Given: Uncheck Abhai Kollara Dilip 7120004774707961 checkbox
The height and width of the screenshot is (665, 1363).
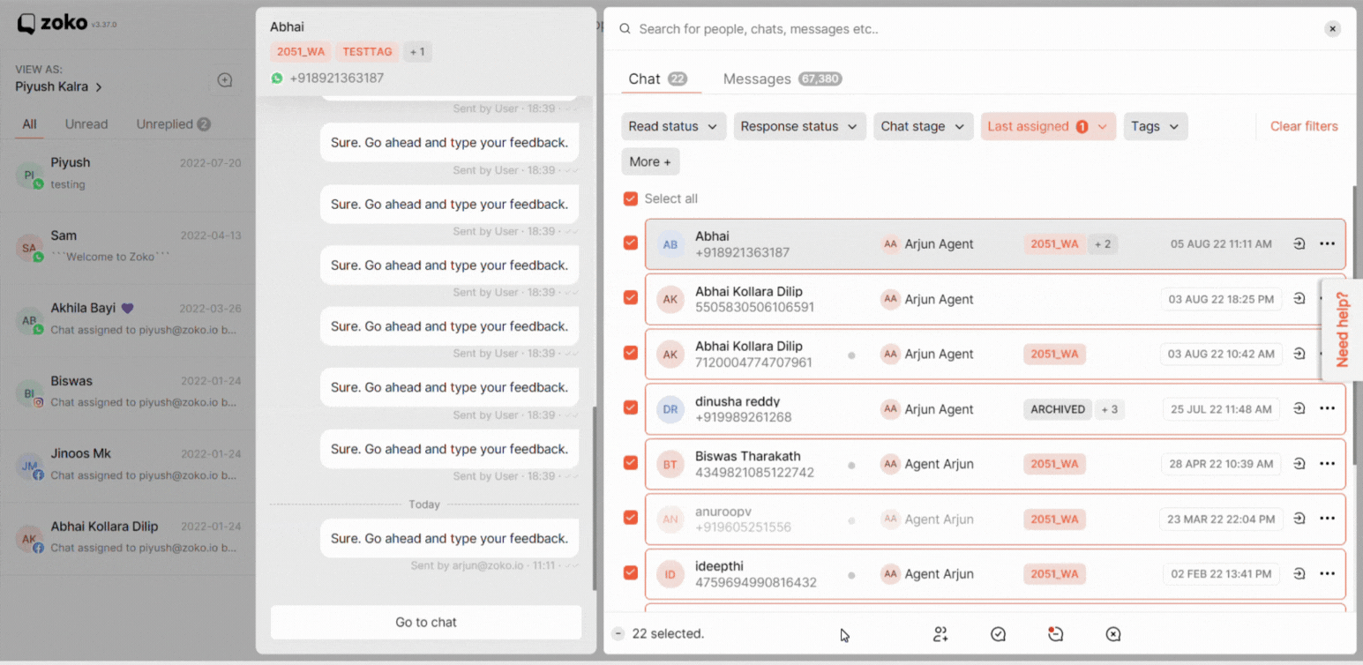Looking at the screenshot, I should pos(630,352).
